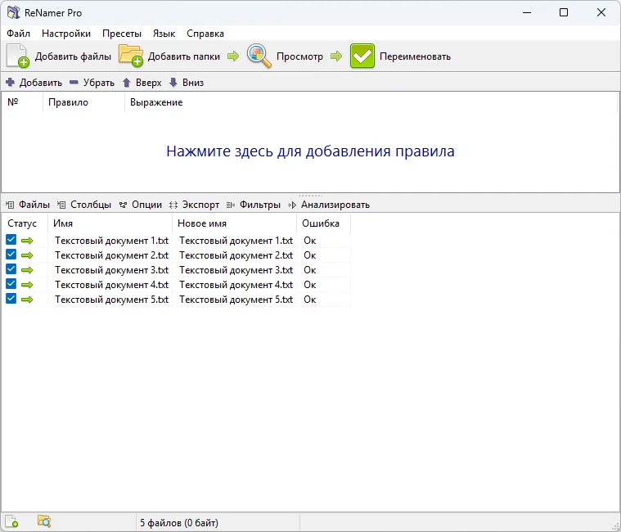The width and height of the screenshot is (621, 532).
Task: Click the Rename (Переименовать) green checkmark icon
Action: click(362, 56)
